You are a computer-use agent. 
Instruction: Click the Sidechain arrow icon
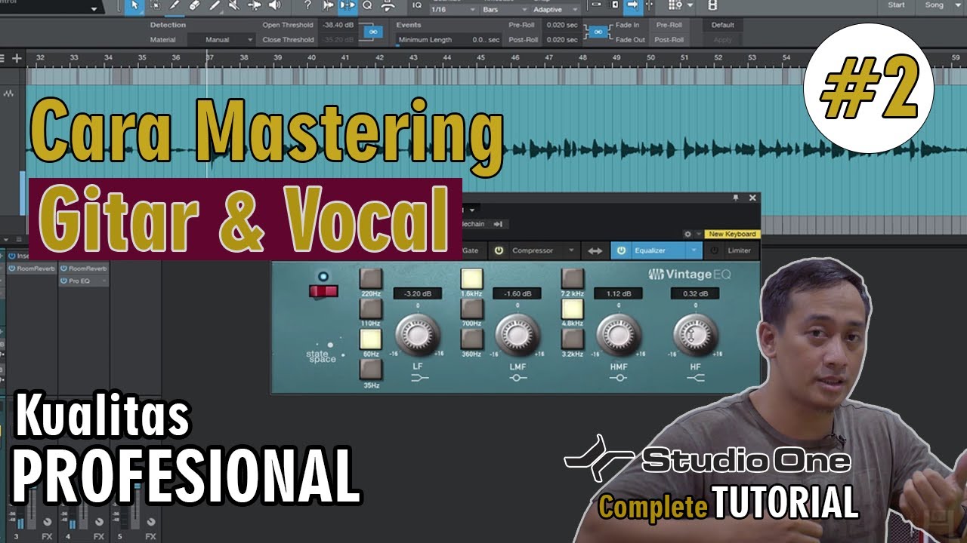tap(499, 224)
